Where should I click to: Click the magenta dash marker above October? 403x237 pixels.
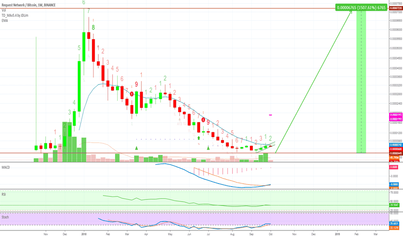(x=270, y=115)
